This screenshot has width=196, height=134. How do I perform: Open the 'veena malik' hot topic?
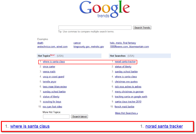[x=49, y=72]
